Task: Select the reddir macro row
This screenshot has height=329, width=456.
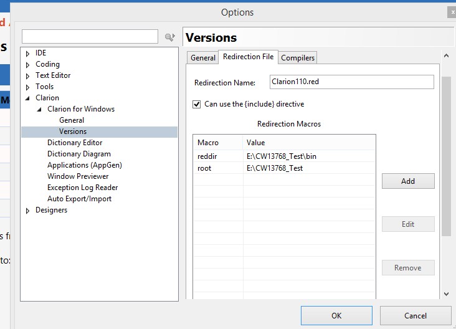Action: pos(283,156)
